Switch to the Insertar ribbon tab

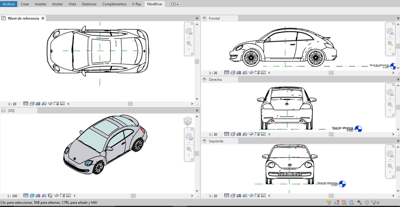point(41,4)
